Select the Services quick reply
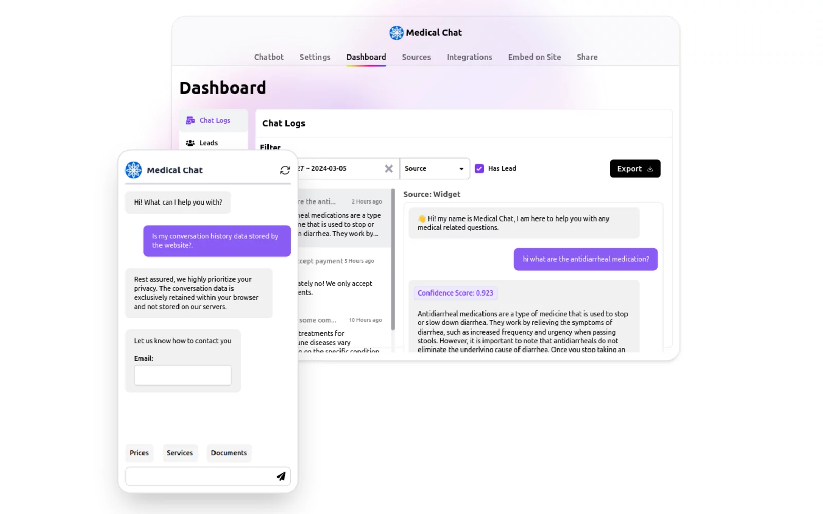Screen dimensions: 823x514 point(180,453)
